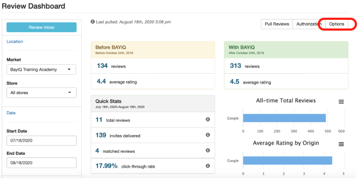Click info icon next to Last pulled
The height and width of the screenshot is (179, 360).
click(x=92, y=22)
